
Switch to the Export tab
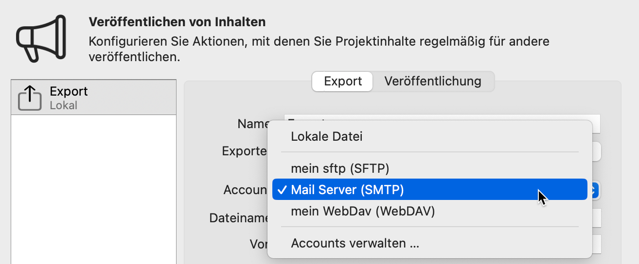tap(343, 81)
